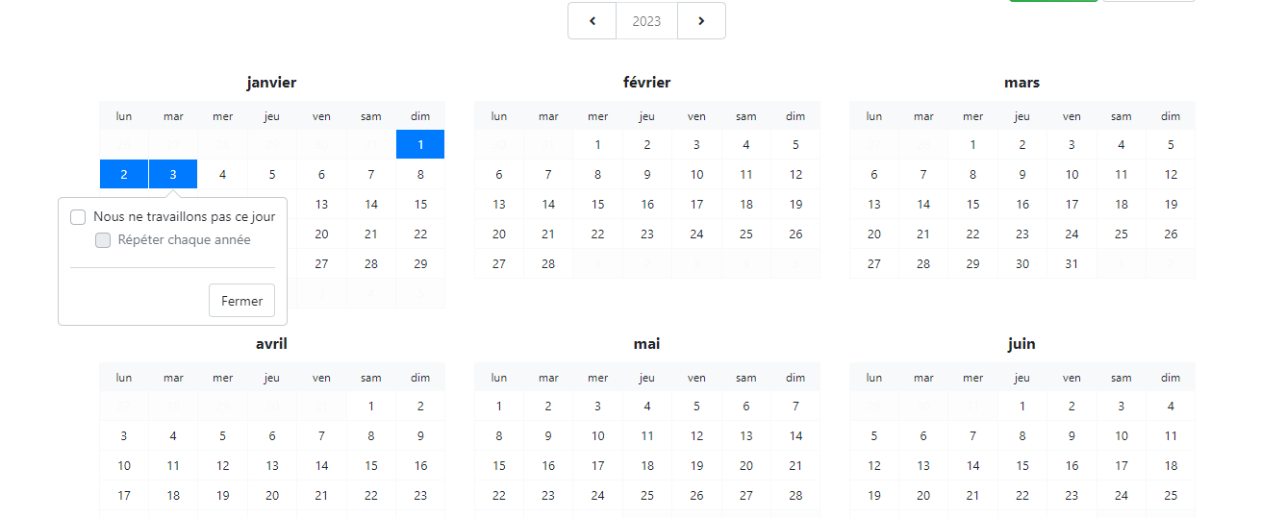Choose March 8 in the calendar
Image resolution: width=1261 pixels, height=518 pixels.
(972, 175)
